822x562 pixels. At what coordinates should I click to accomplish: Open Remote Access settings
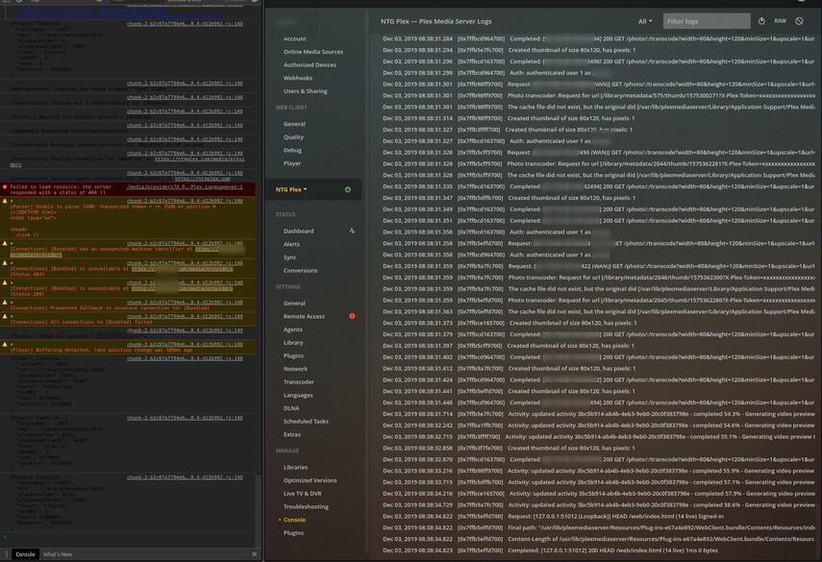304,316
